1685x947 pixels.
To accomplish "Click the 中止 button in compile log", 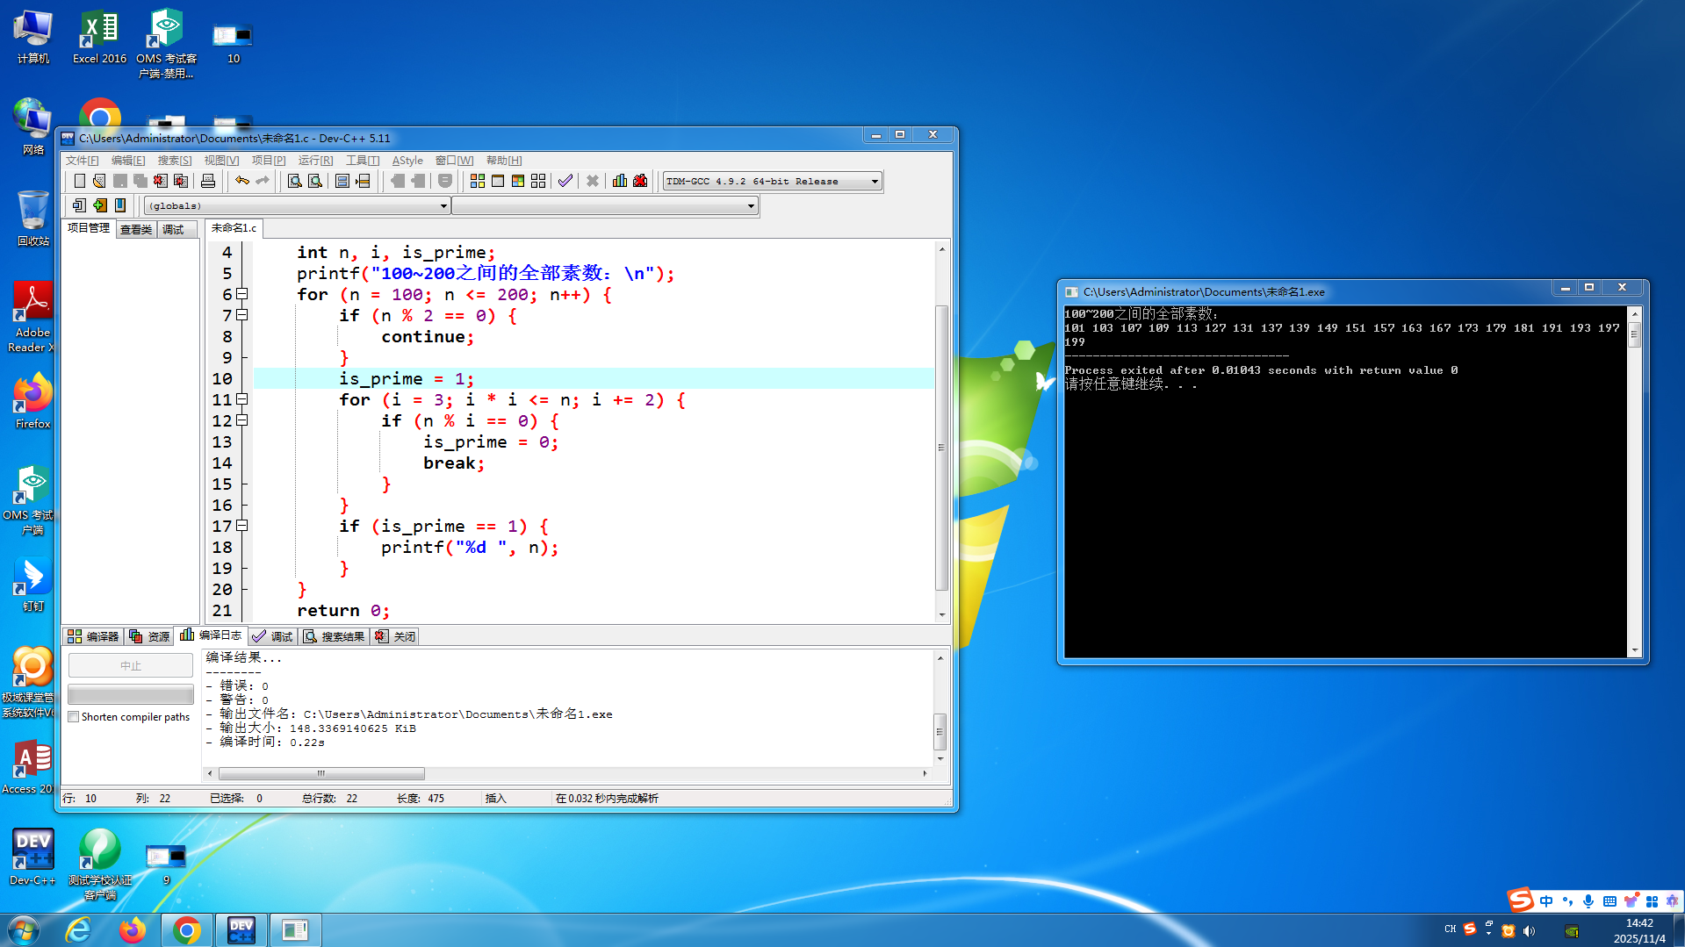I will click(131, 666).
